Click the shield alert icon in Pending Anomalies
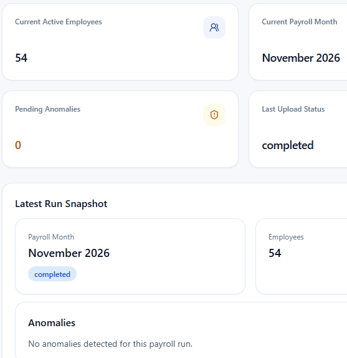347x358 pixels. 214,115
